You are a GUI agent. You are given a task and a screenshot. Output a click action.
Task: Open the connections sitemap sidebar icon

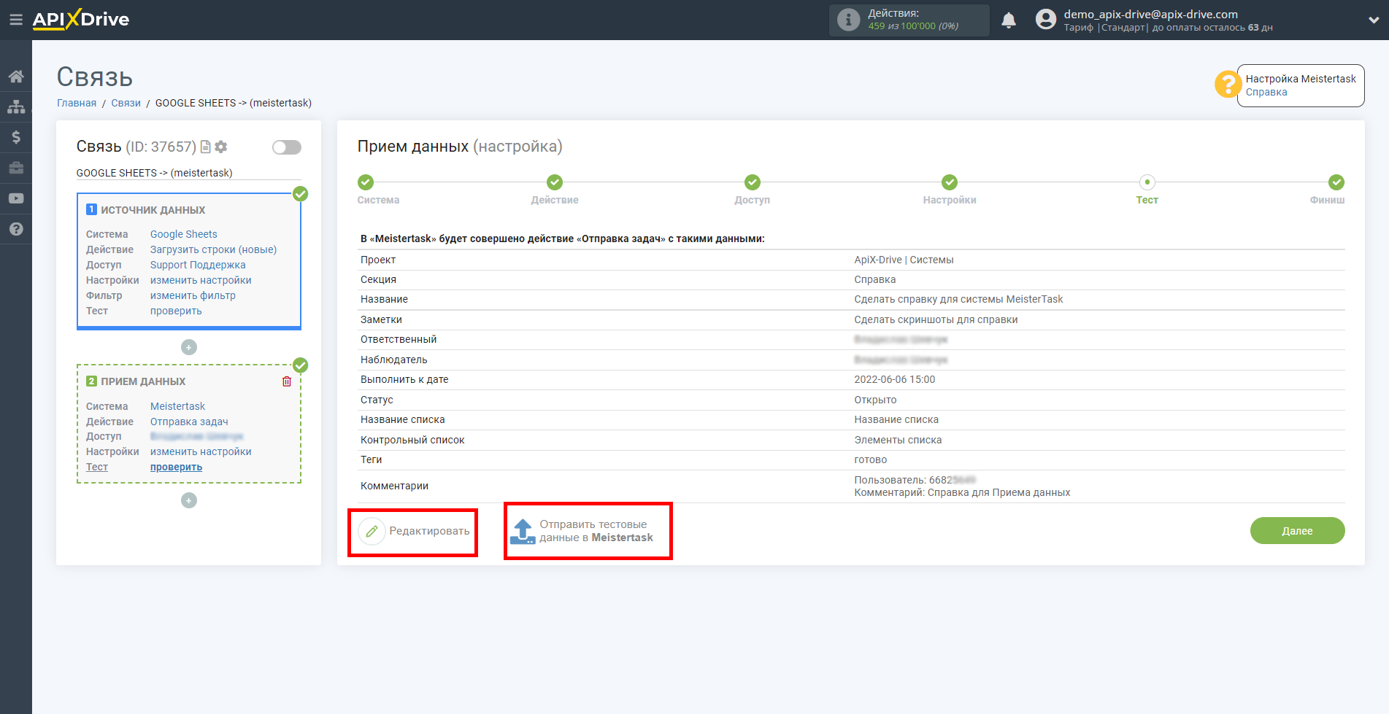tap(16, 106)
